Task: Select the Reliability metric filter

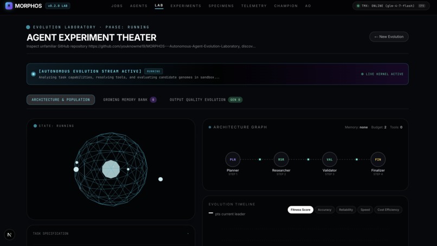Action: [x=346, y=210]
